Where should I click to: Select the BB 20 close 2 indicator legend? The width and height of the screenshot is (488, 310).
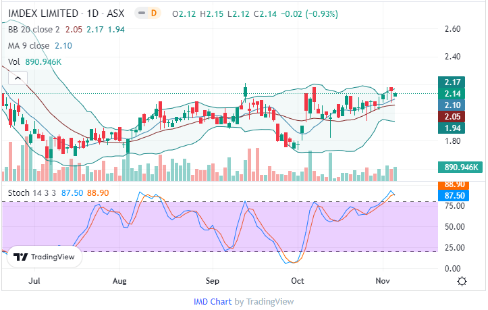click(37, 29)
